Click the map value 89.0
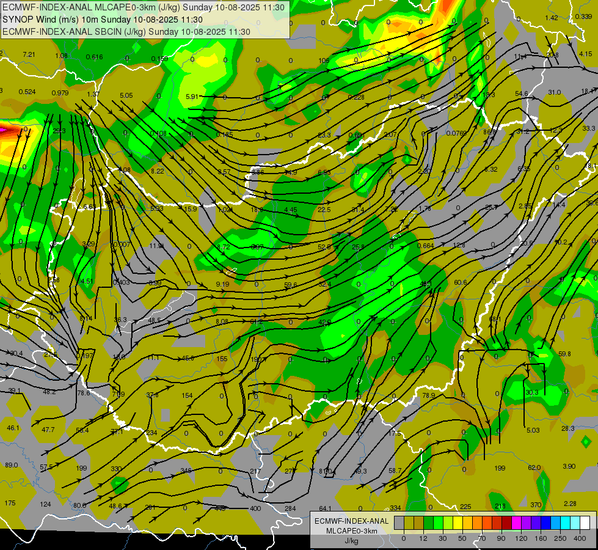This screenshot has height=550, width=598. pyautogui.click(x=12, y=465)
